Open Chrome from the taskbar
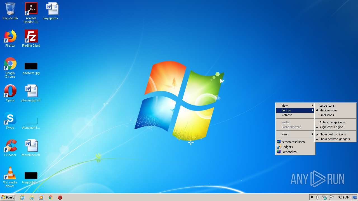This screenshot has width=358, height=201. point(51,197)
